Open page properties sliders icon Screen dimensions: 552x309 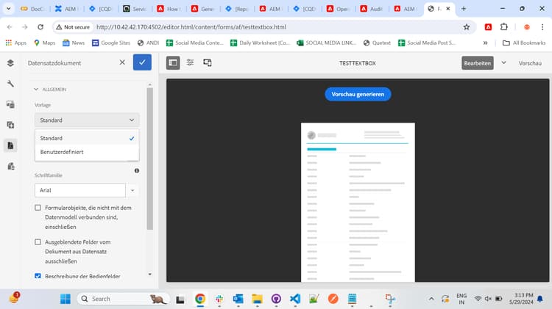pyautogui.click(x=190, y=63)
